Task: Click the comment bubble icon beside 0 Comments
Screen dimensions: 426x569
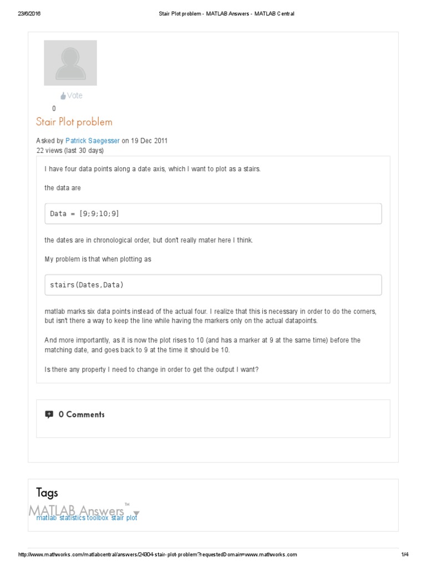Action: click(49, 414)
